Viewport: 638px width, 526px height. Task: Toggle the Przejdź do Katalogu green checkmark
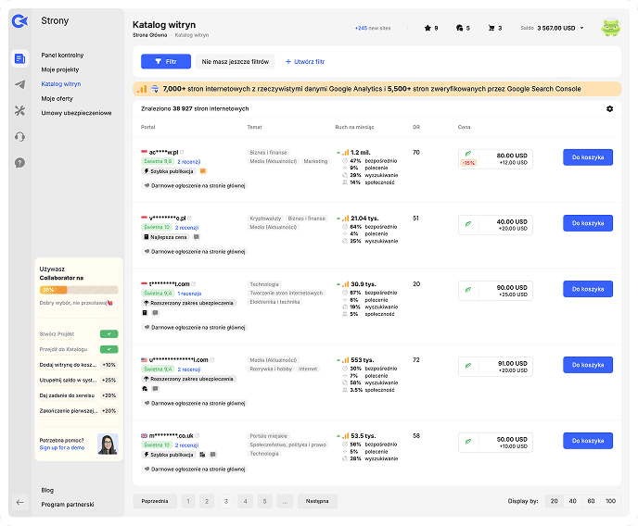(108, 349)
